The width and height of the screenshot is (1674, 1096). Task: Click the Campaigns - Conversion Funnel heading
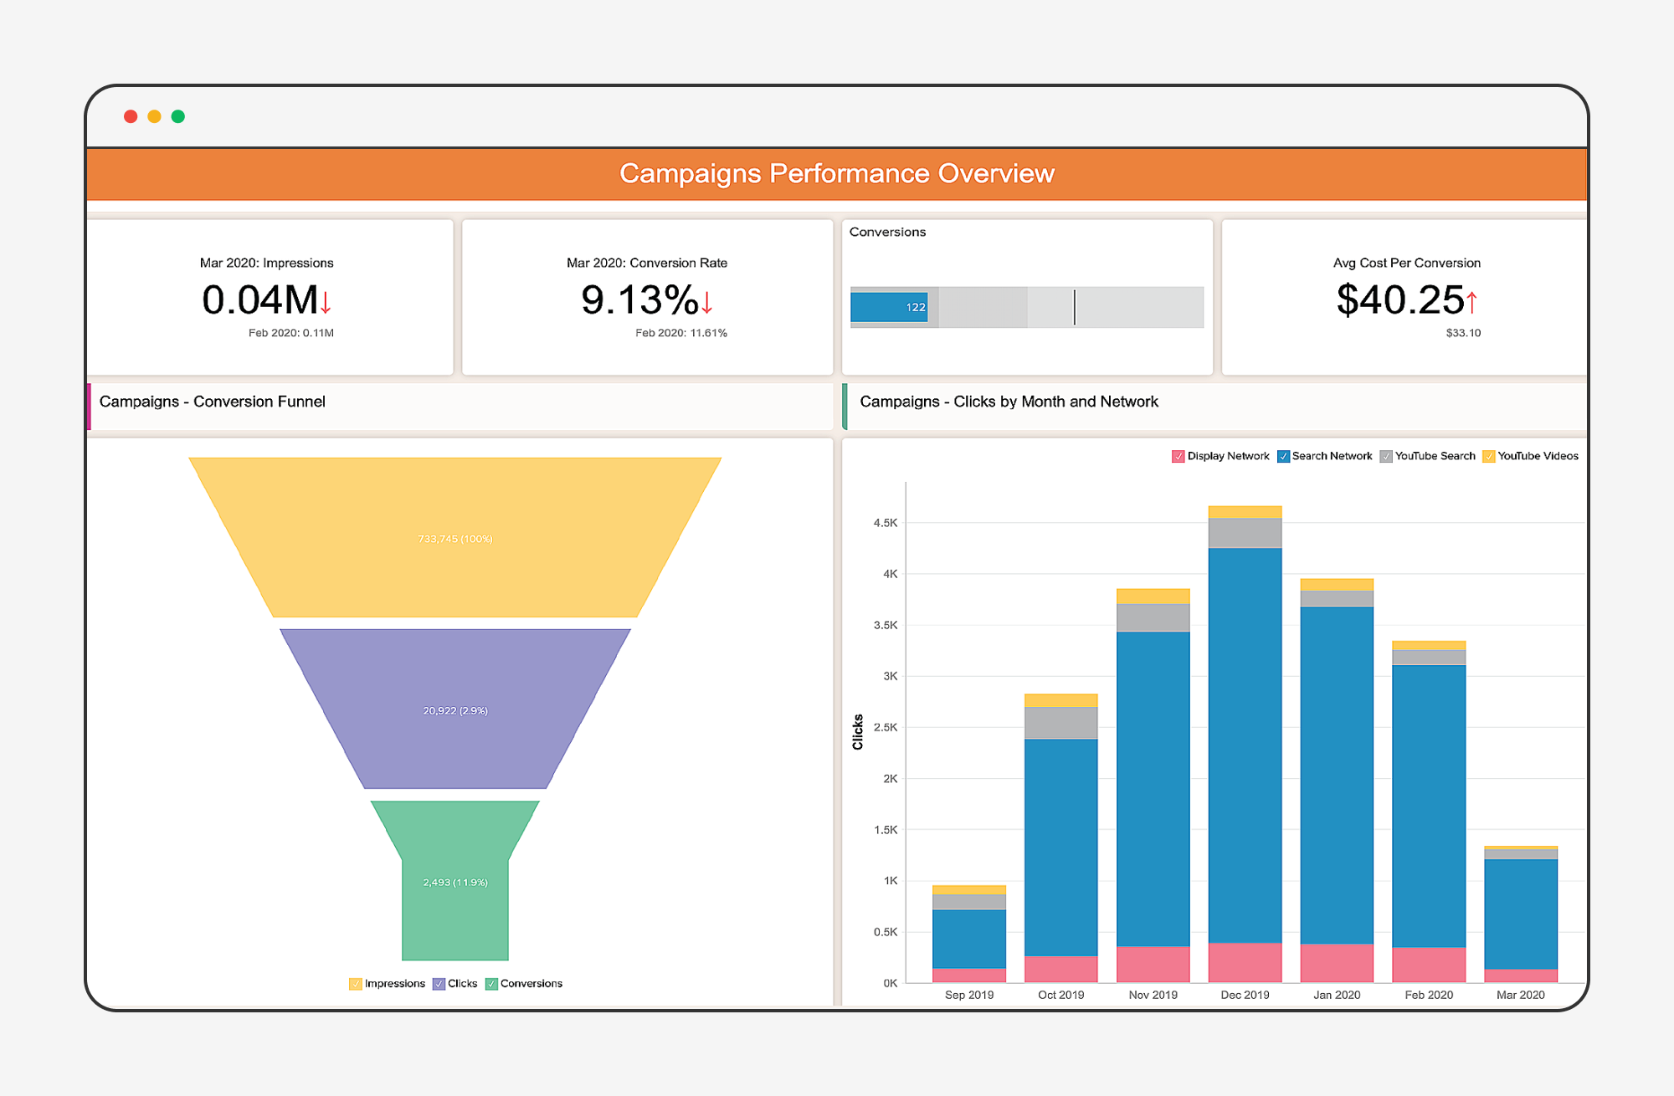213,402
